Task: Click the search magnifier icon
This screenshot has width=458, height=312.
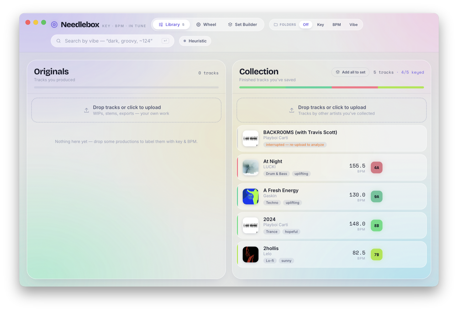Action: pyautogui.click(x=58, y=41)
